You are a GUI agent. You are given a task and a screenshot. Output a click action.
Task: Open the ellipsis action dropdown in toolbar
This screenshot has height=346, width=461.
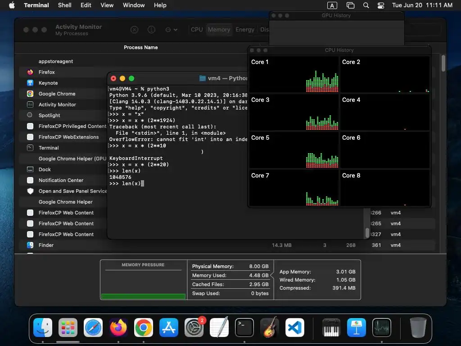[x=172, y=30]
